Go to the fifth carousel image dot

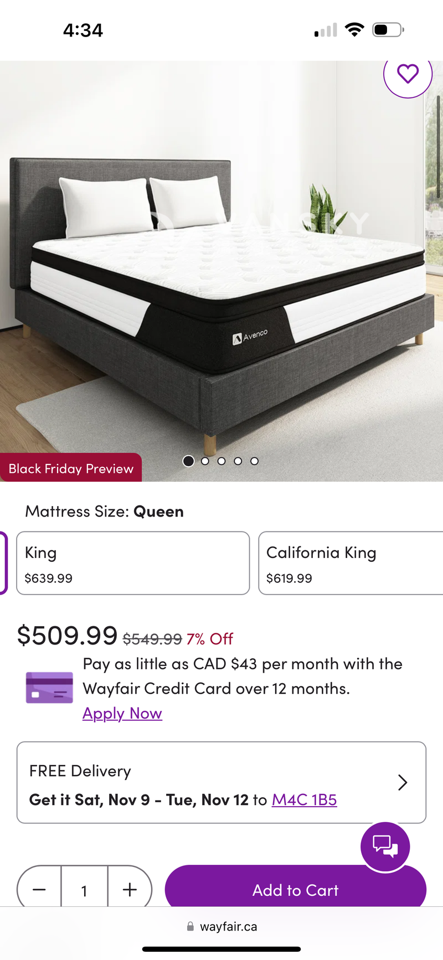pyautogui.click(x=254, y=461)
